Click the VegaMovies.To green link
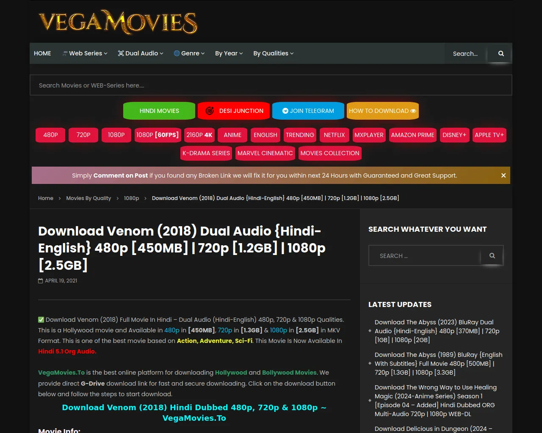 pyautogui.click(x=61, y=373)
